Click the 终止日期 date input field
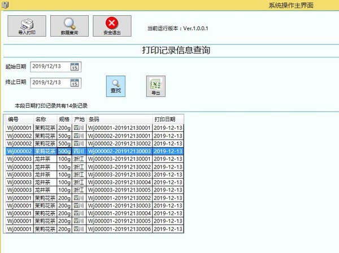The width and height of the screenshot is (339, 253). click(x=50, y=83)
